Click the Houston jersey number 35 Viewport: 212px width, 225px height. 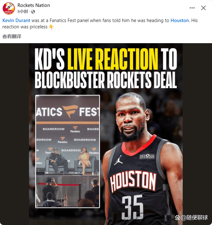coord(133,207)
